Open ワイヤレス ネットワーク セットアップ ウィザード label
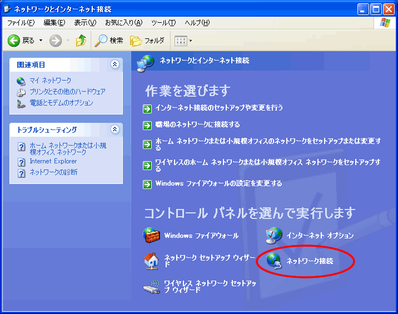Image resolution: width=398 pixels, height=314 pixels. coord(210,286)
